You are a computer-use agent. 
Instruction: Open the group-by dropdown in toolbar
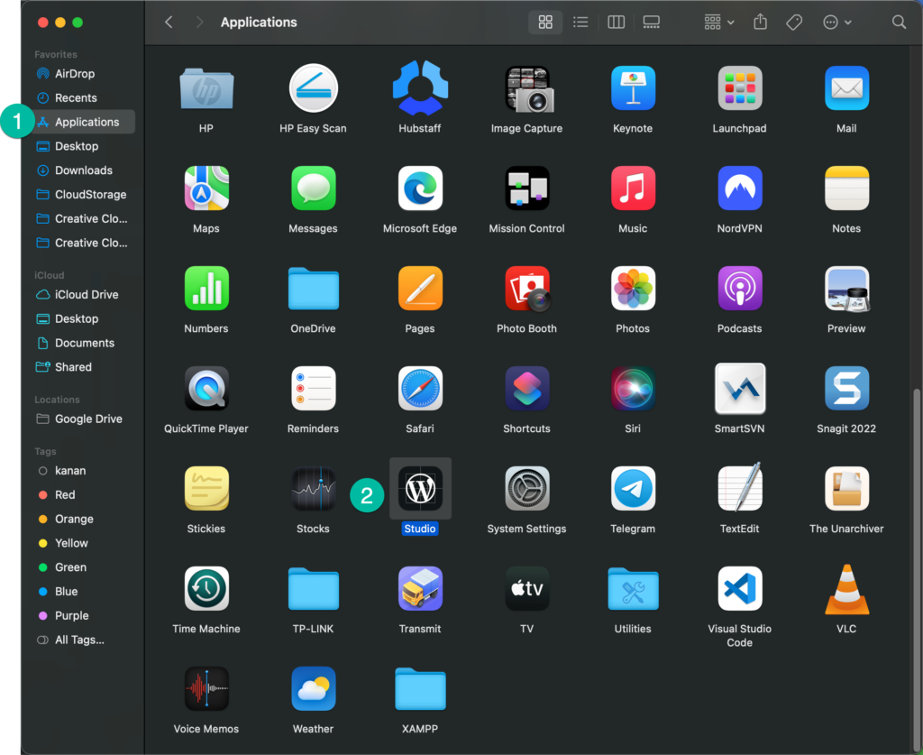coord(718,23)
